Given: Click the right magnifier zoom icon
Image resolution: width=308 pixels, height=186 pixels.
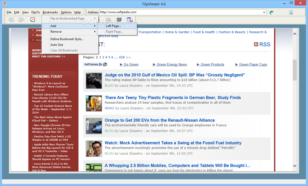Looking at the screenshot, I should pyautogui.click(x=21, y=20).
